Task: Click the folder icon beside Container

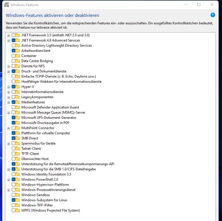Action: [x=18, y=56]
